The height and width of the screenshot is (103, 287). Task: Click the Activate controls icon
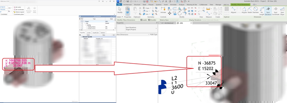coord(163,10)
